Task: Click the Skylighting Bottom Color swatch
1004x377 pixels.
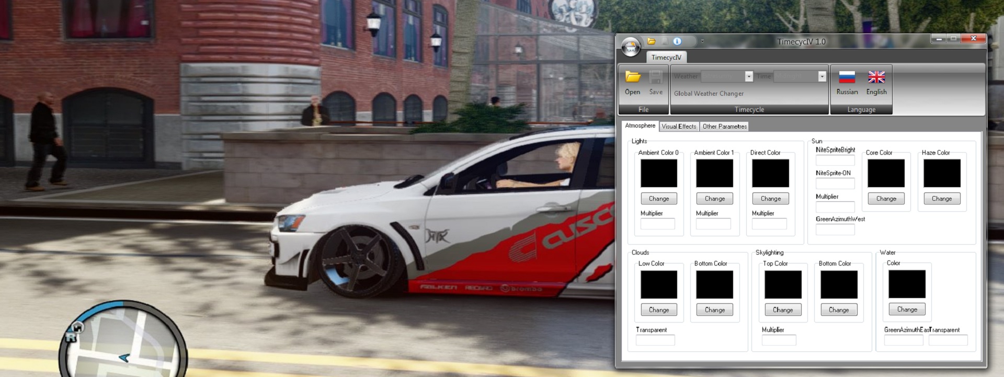Action: pos(839,284)
